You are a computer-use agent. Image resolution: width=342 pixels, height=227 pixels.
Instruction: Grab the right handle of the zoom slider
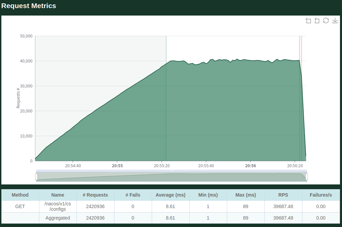point(307,177)
